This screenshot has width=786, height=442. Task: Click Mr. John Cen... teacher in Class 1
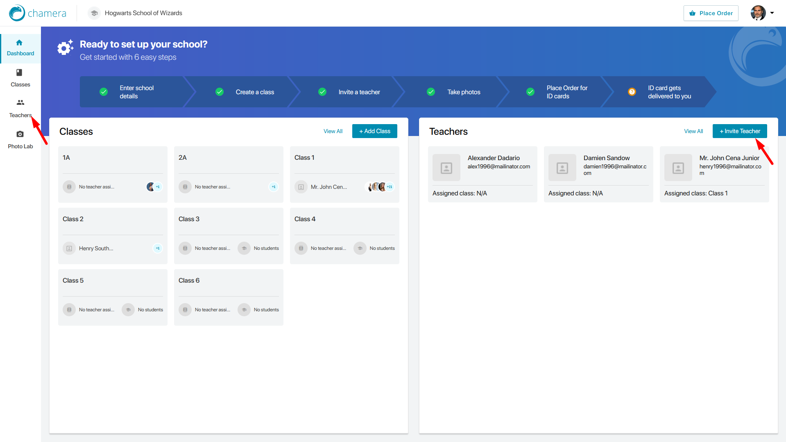tap(328, 187)
